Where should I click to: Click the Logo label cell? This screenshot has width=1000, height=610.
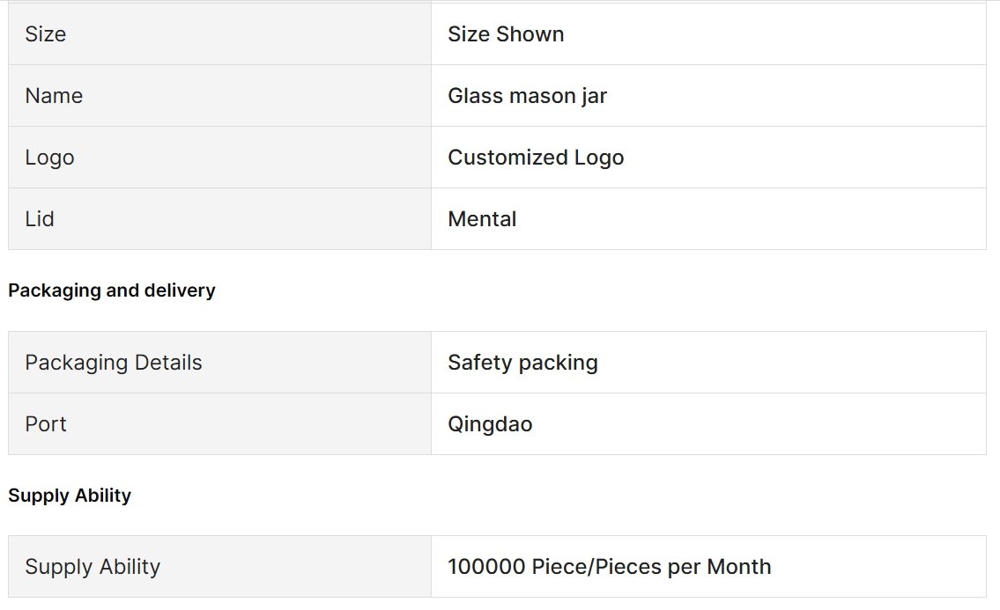[219, 158]
